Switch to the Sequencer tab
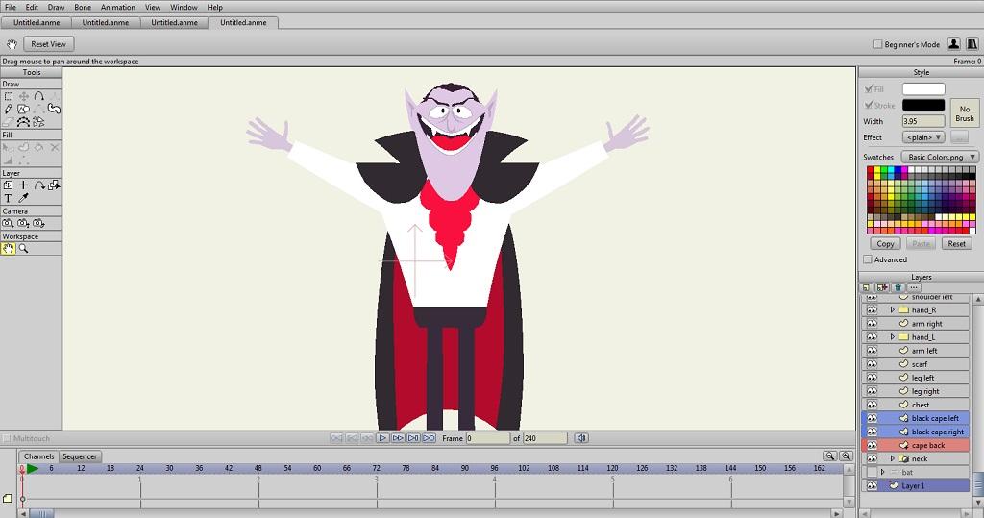Image resolution: width=984 pixels, height=518 pixels. (x=80, y=456)
